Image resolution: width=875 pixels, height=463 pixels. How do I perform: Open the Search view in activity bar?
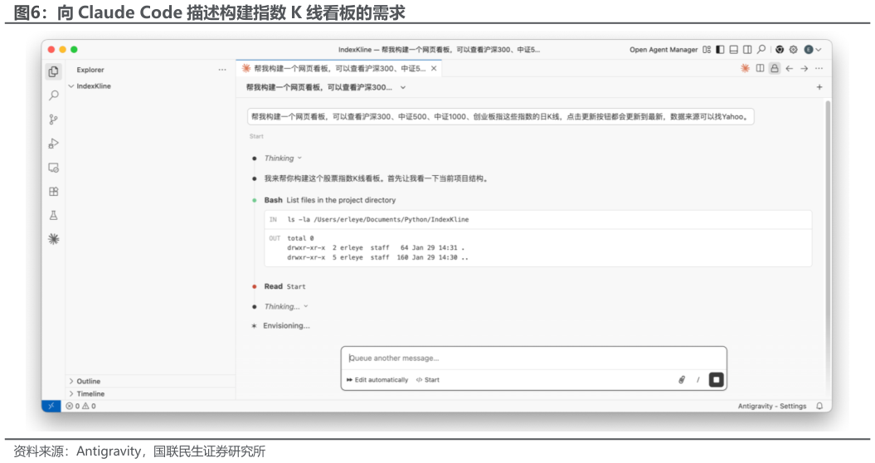point(54,95)
